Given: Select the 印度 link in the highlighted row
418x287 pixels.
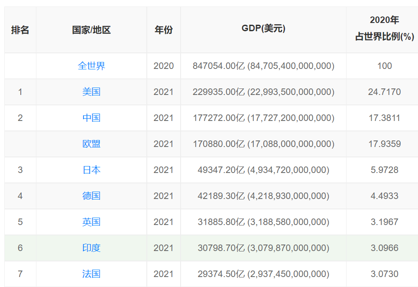Looking at the screenshot, I should [x=91, y=248].
